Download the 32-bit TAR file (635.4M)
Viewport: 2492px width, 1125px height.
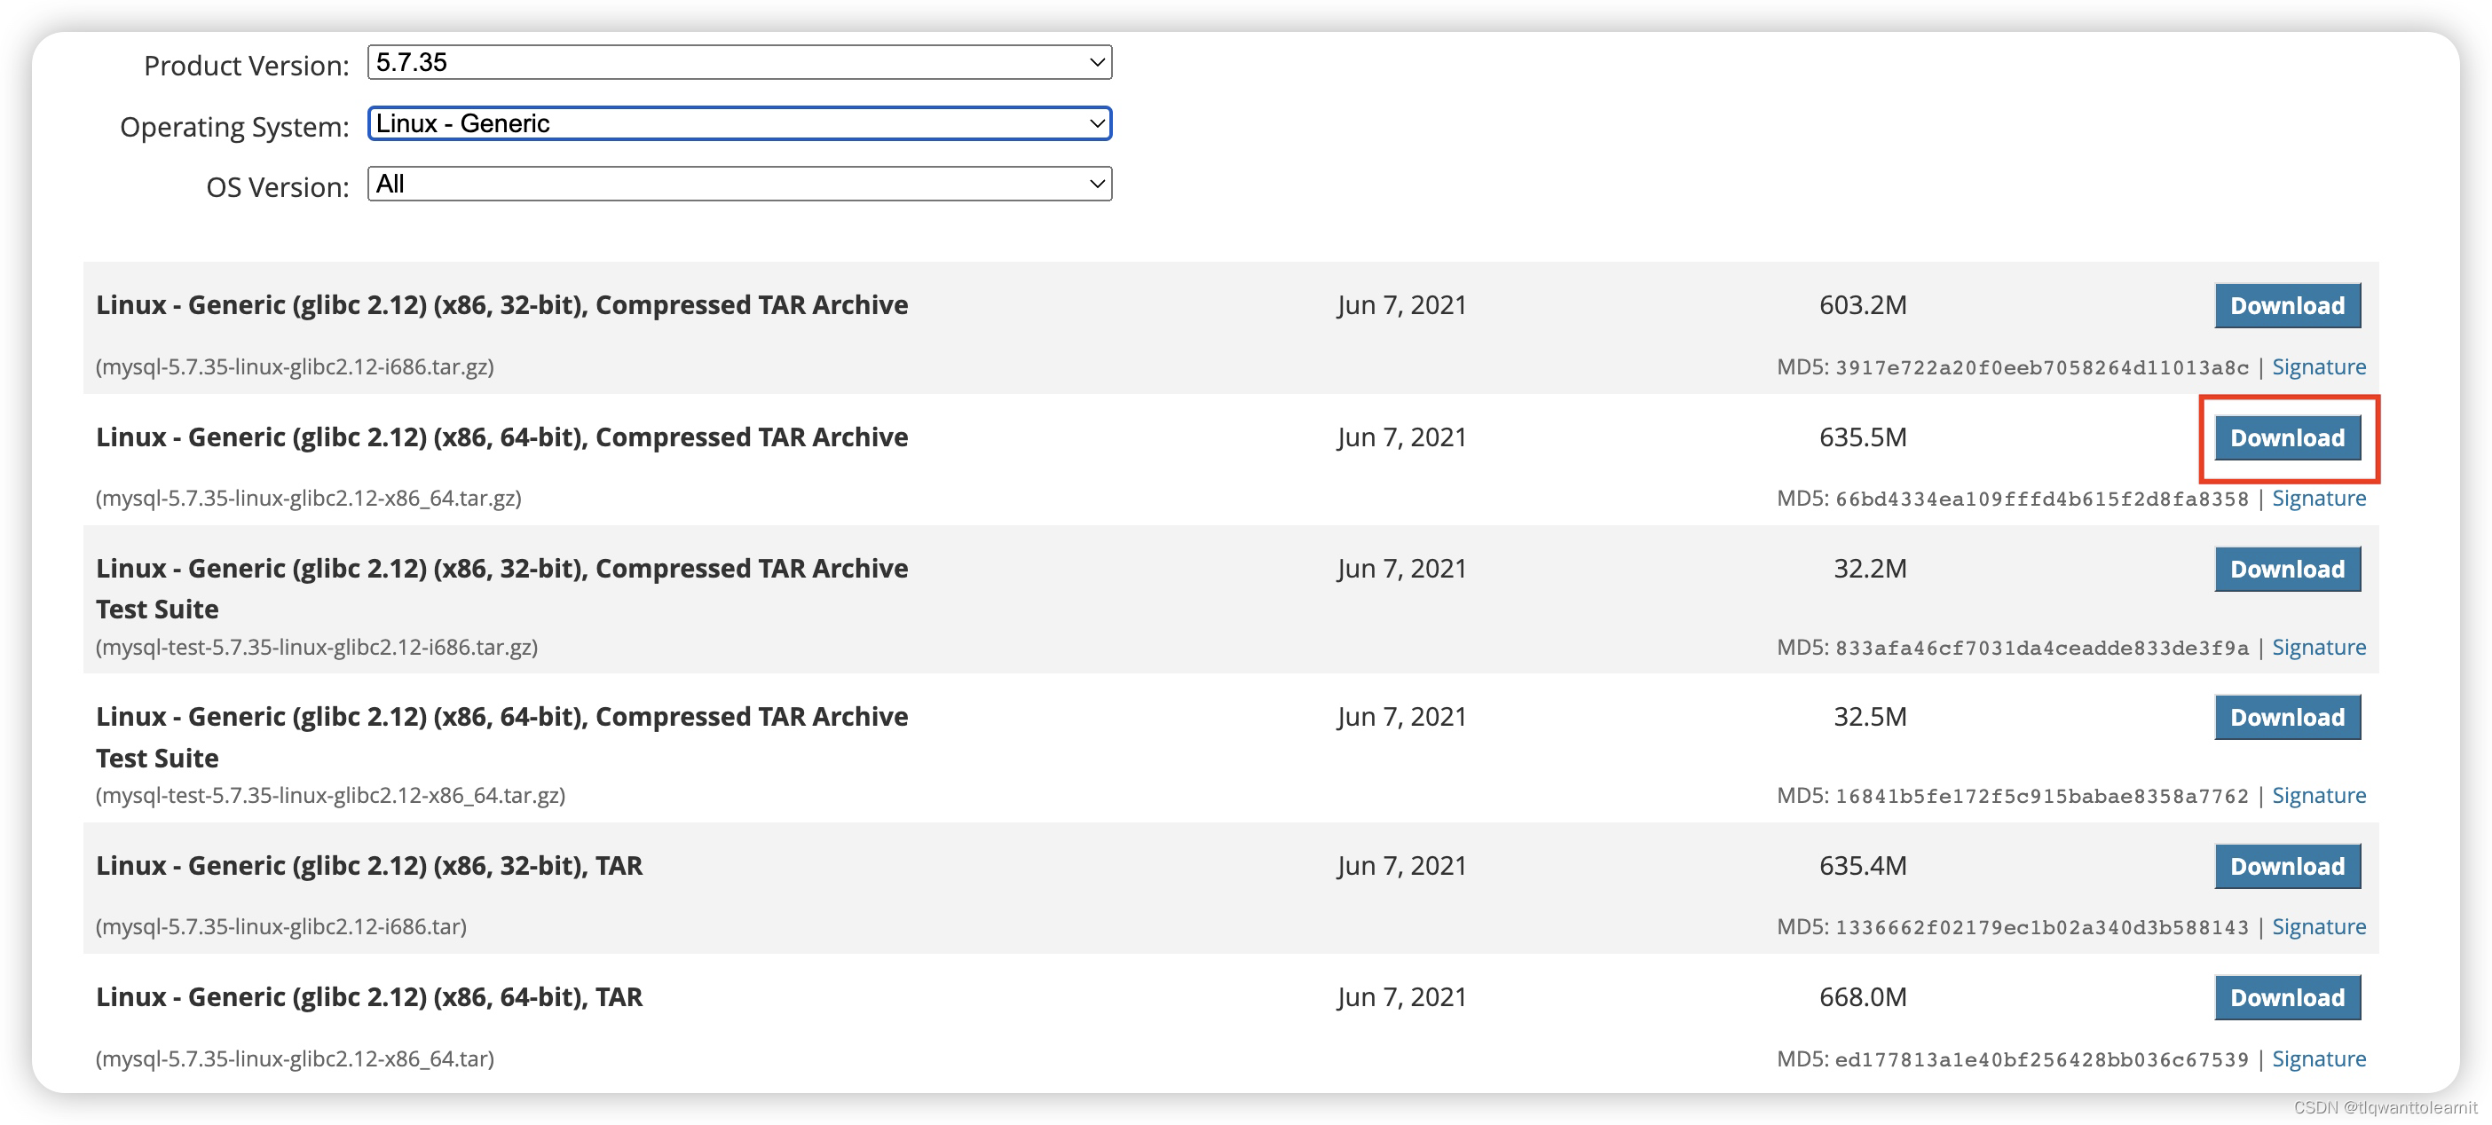2287,866
